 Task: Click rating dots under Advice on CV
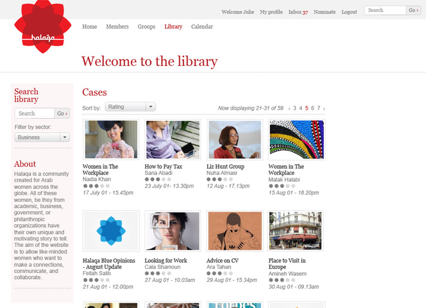pyautogui.click(x=220, y=273)
